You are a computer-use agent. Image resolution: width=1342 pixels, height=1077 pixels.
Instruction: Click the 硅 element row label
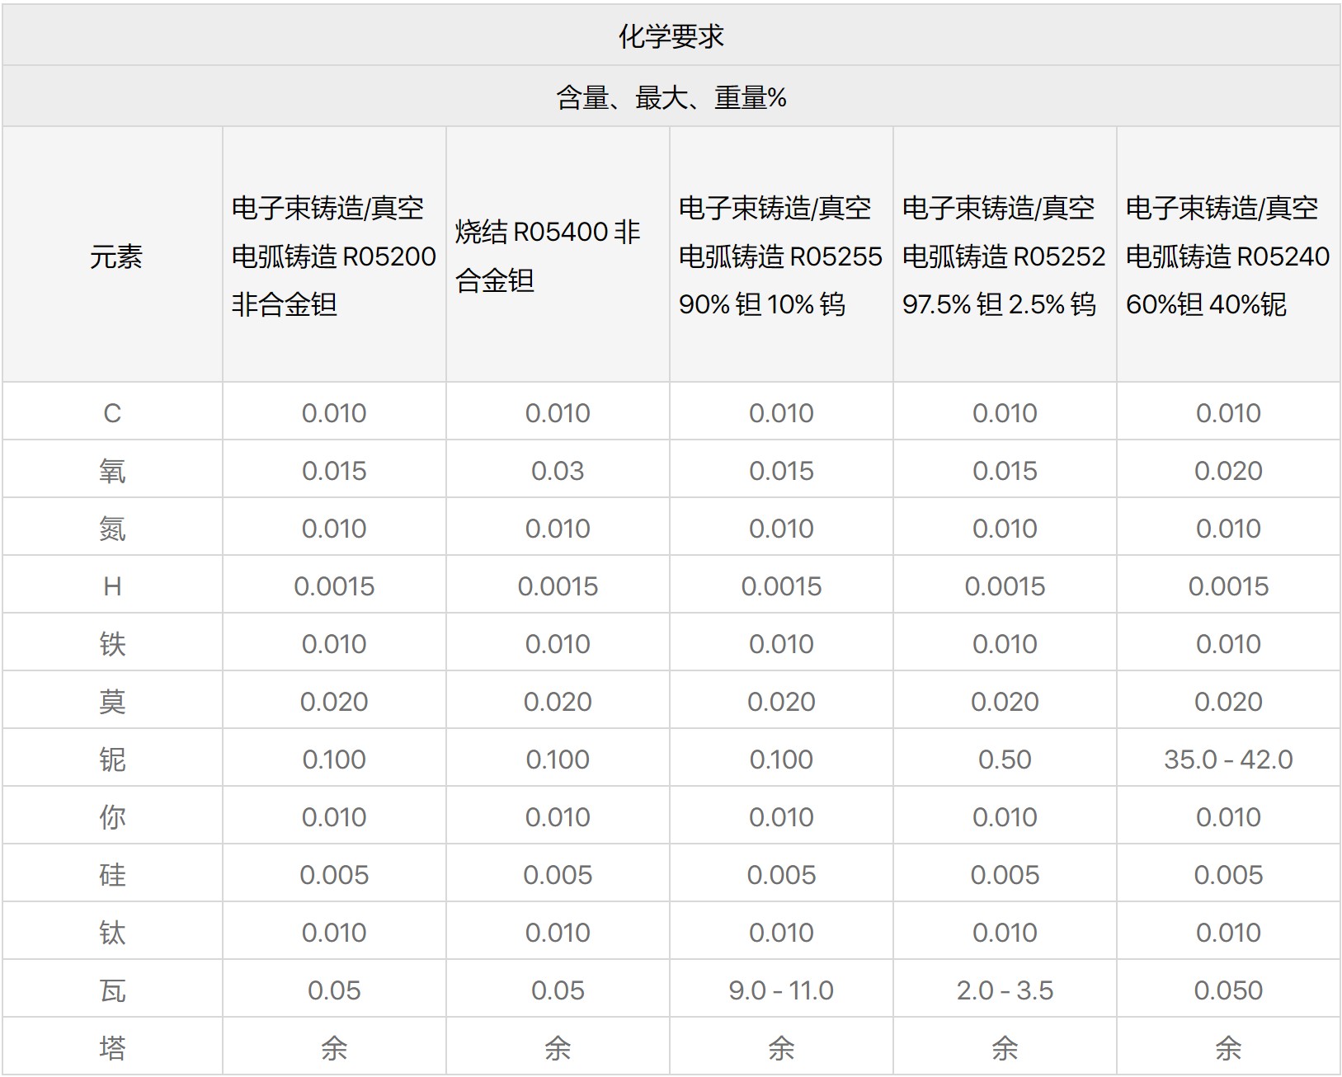(112, 874)
